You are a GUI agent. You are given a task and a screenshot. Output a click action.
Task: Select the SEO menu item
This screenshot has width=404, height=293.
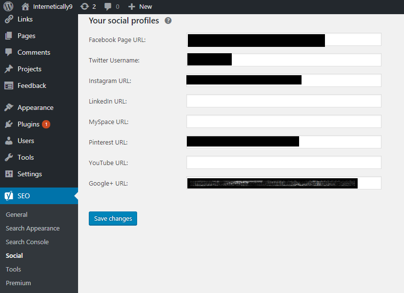(x=39, y=196)
